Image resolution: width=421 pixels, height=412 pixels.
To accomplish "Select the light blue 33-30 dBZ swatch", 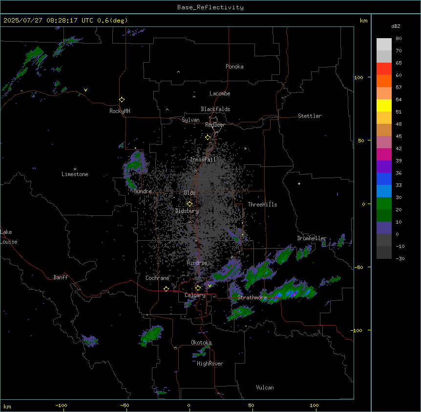I will coord(384,191).
